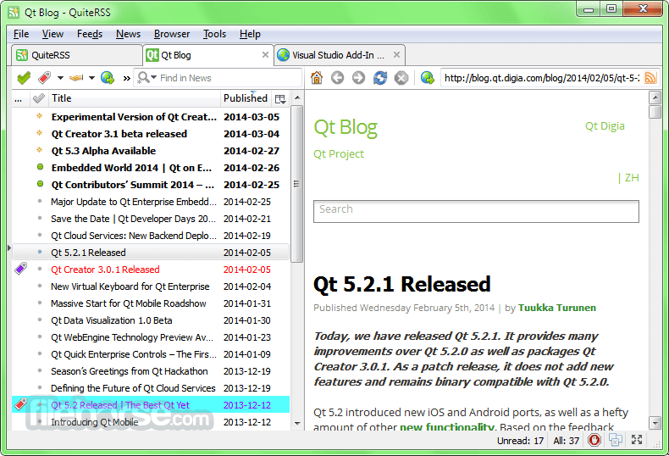Click the Search box on the blog page
669x456 pixels.
tap(476, 211)
